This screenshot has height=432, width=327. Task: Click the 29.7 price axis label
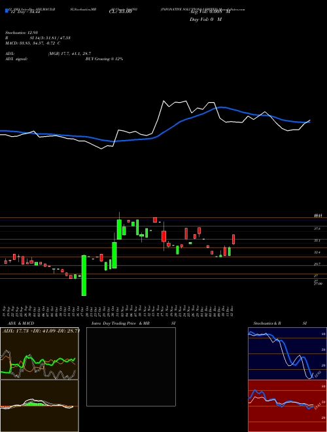[317, 264]
